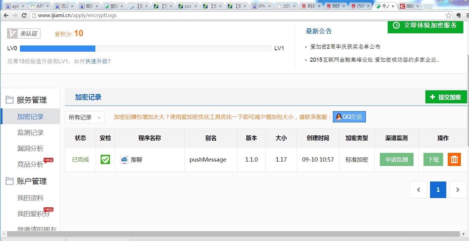Click NEW badge beside 竞品分析
Image resolution: width=469 pixels, height=241 pixels.
pos(48,160)
